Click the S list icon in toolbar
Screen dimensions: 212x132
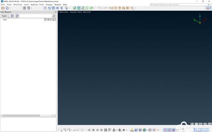[x=62, y=8]
